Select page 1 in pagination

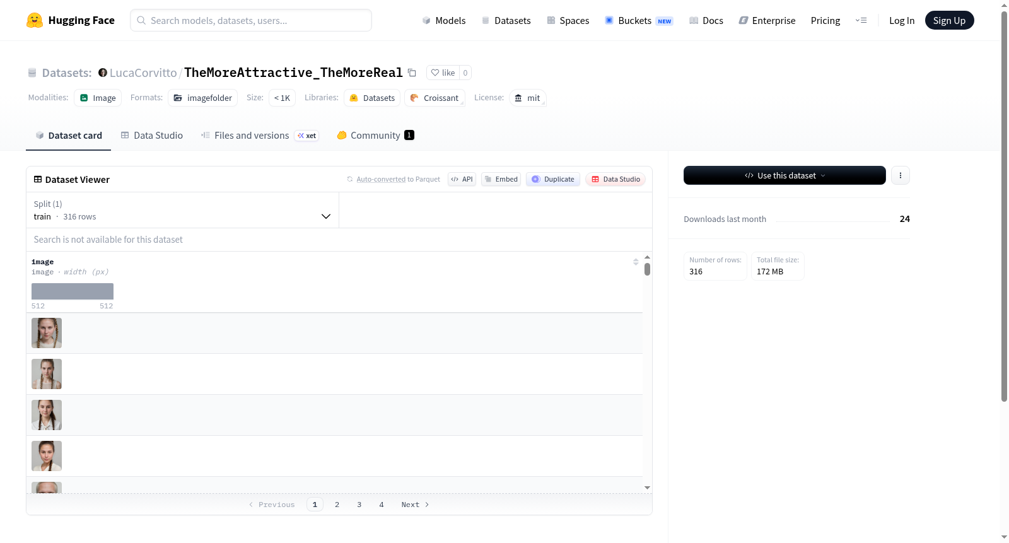pyautogui.click(x=315, y=505)
